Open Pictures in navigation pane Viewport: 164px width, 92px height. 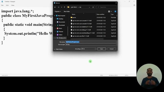coord(61,32)
